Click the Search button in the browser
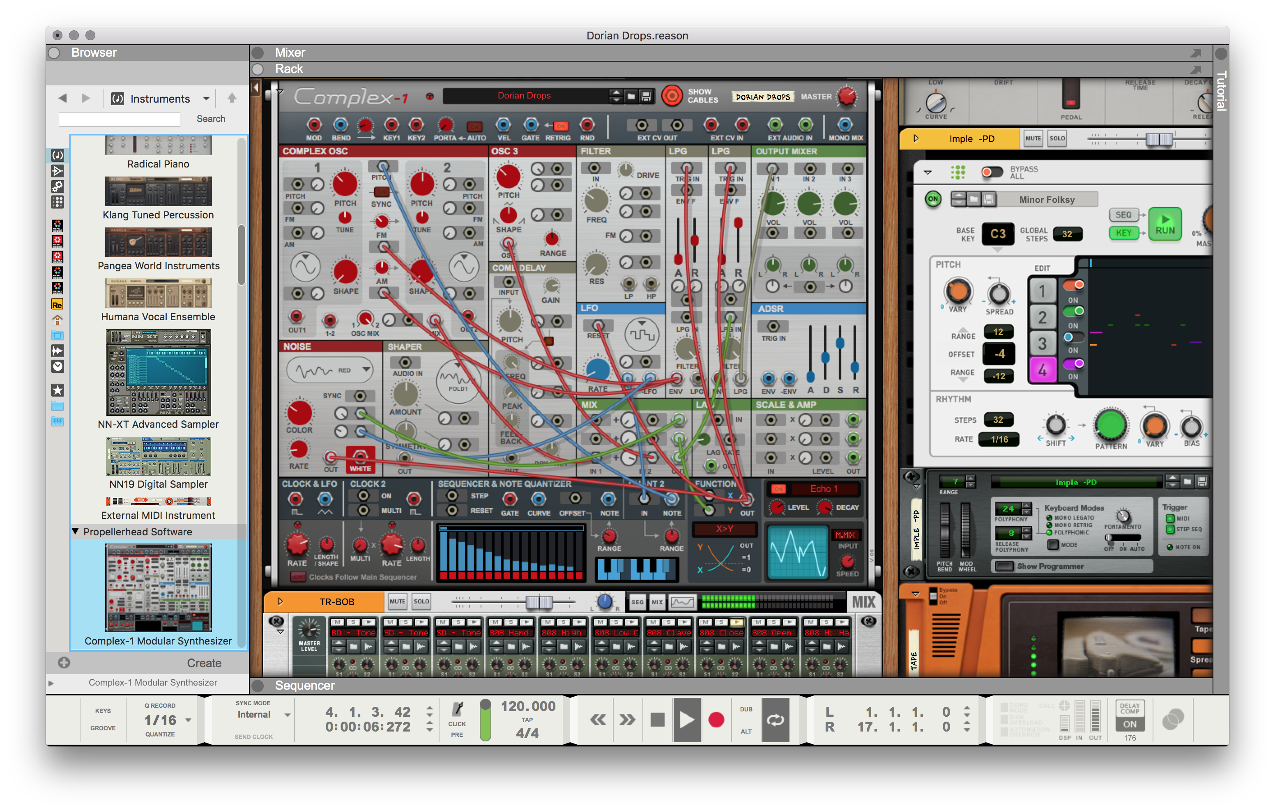This screenshot has height=812, width=1275. pyautogui.click(x=211, y=119)
